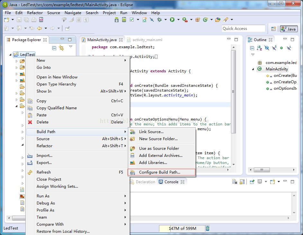Maximize the Package Explorer view
The height and width of the screenshot is (235, 303).
[70, 40]
